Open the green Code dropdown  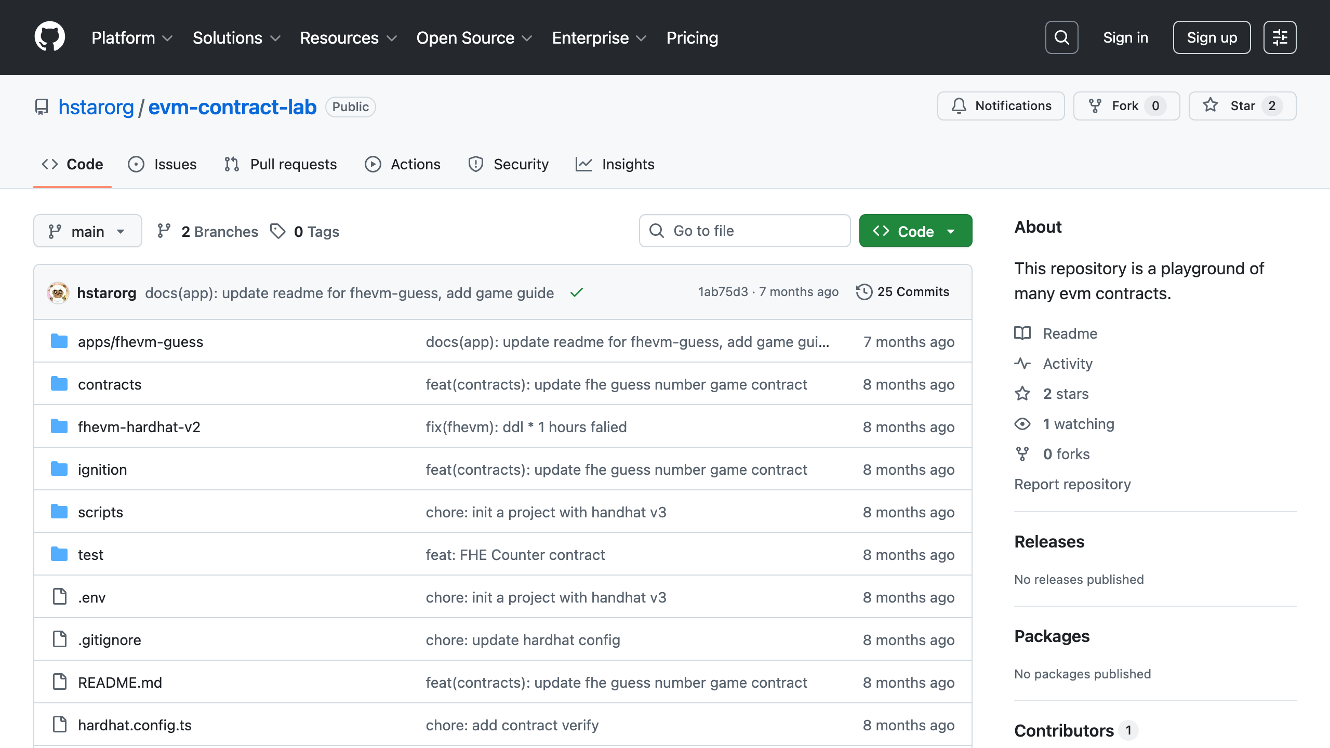[915, 231]
